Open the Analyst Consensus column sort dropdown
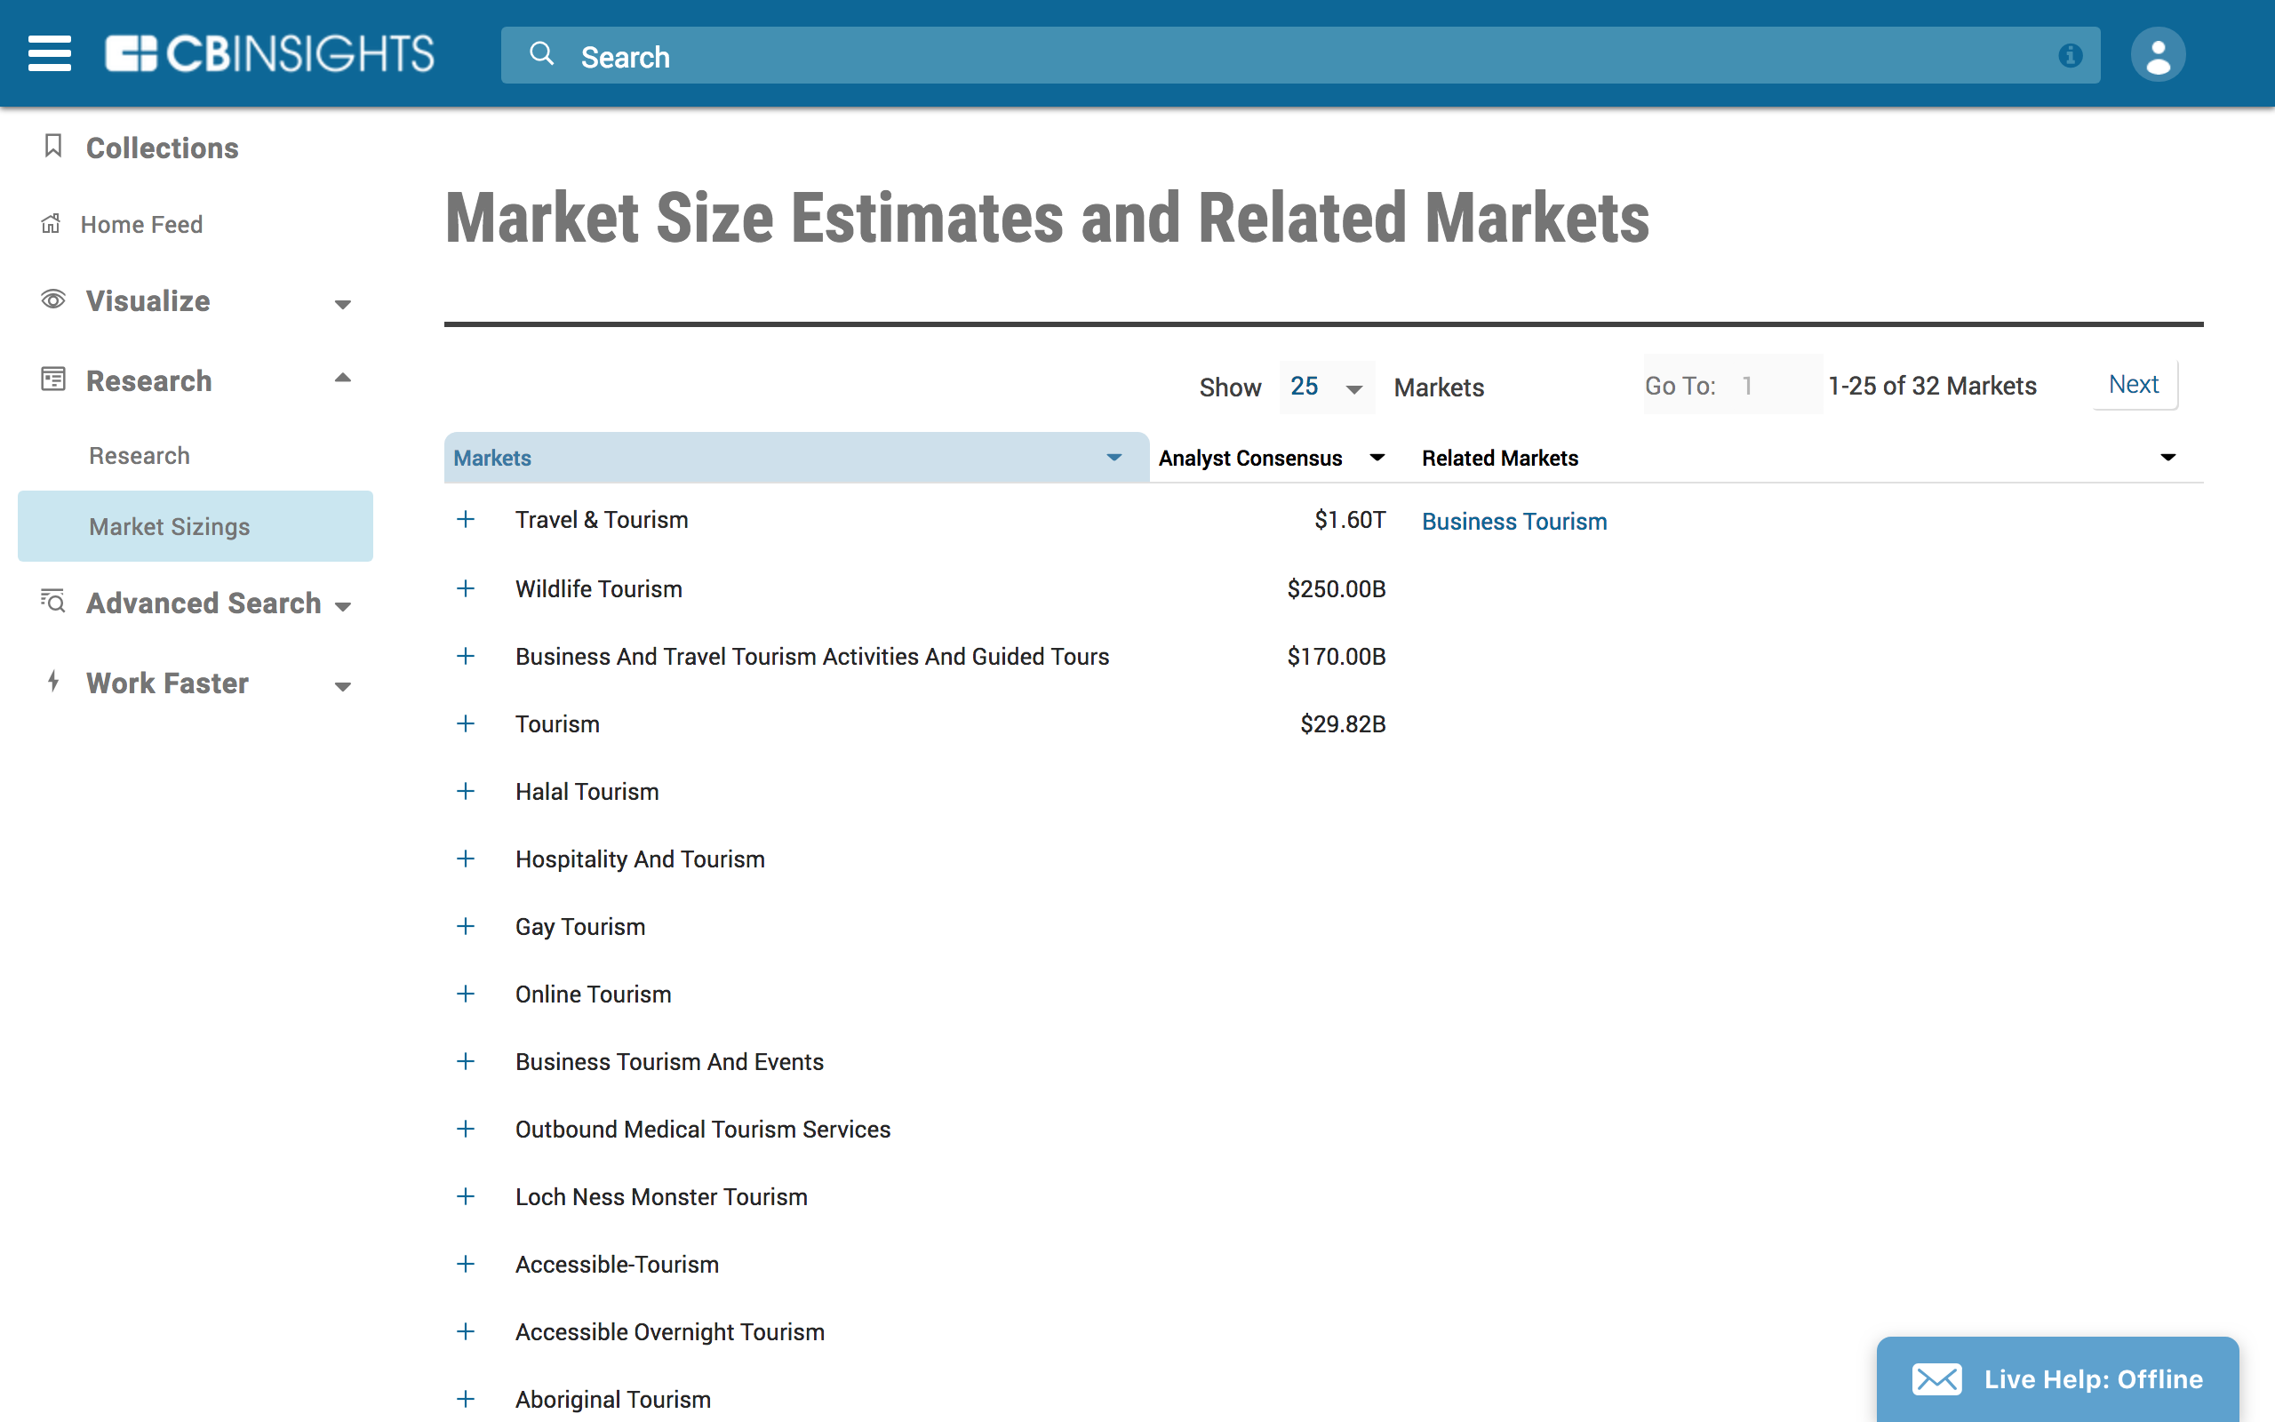2275x1422 pixels. [1377, 458]
